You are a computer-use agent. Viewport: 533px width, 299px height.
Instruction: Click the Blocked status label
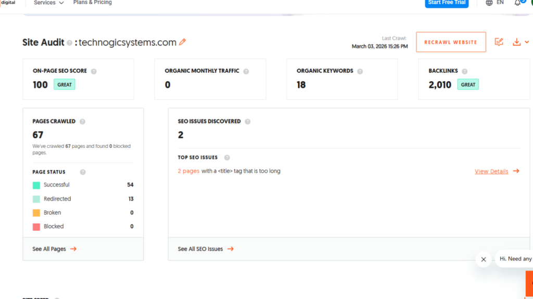tap(54, 226)
